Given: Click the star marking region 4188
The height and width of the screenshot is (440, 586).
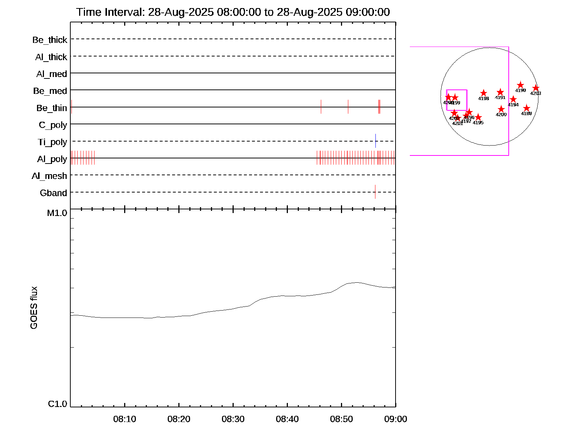Looking at the screenshot, I should (x=526, y=108).
